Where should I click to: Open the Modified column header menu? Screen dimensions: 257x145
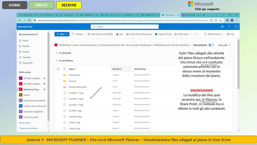(x=118, y=69)
